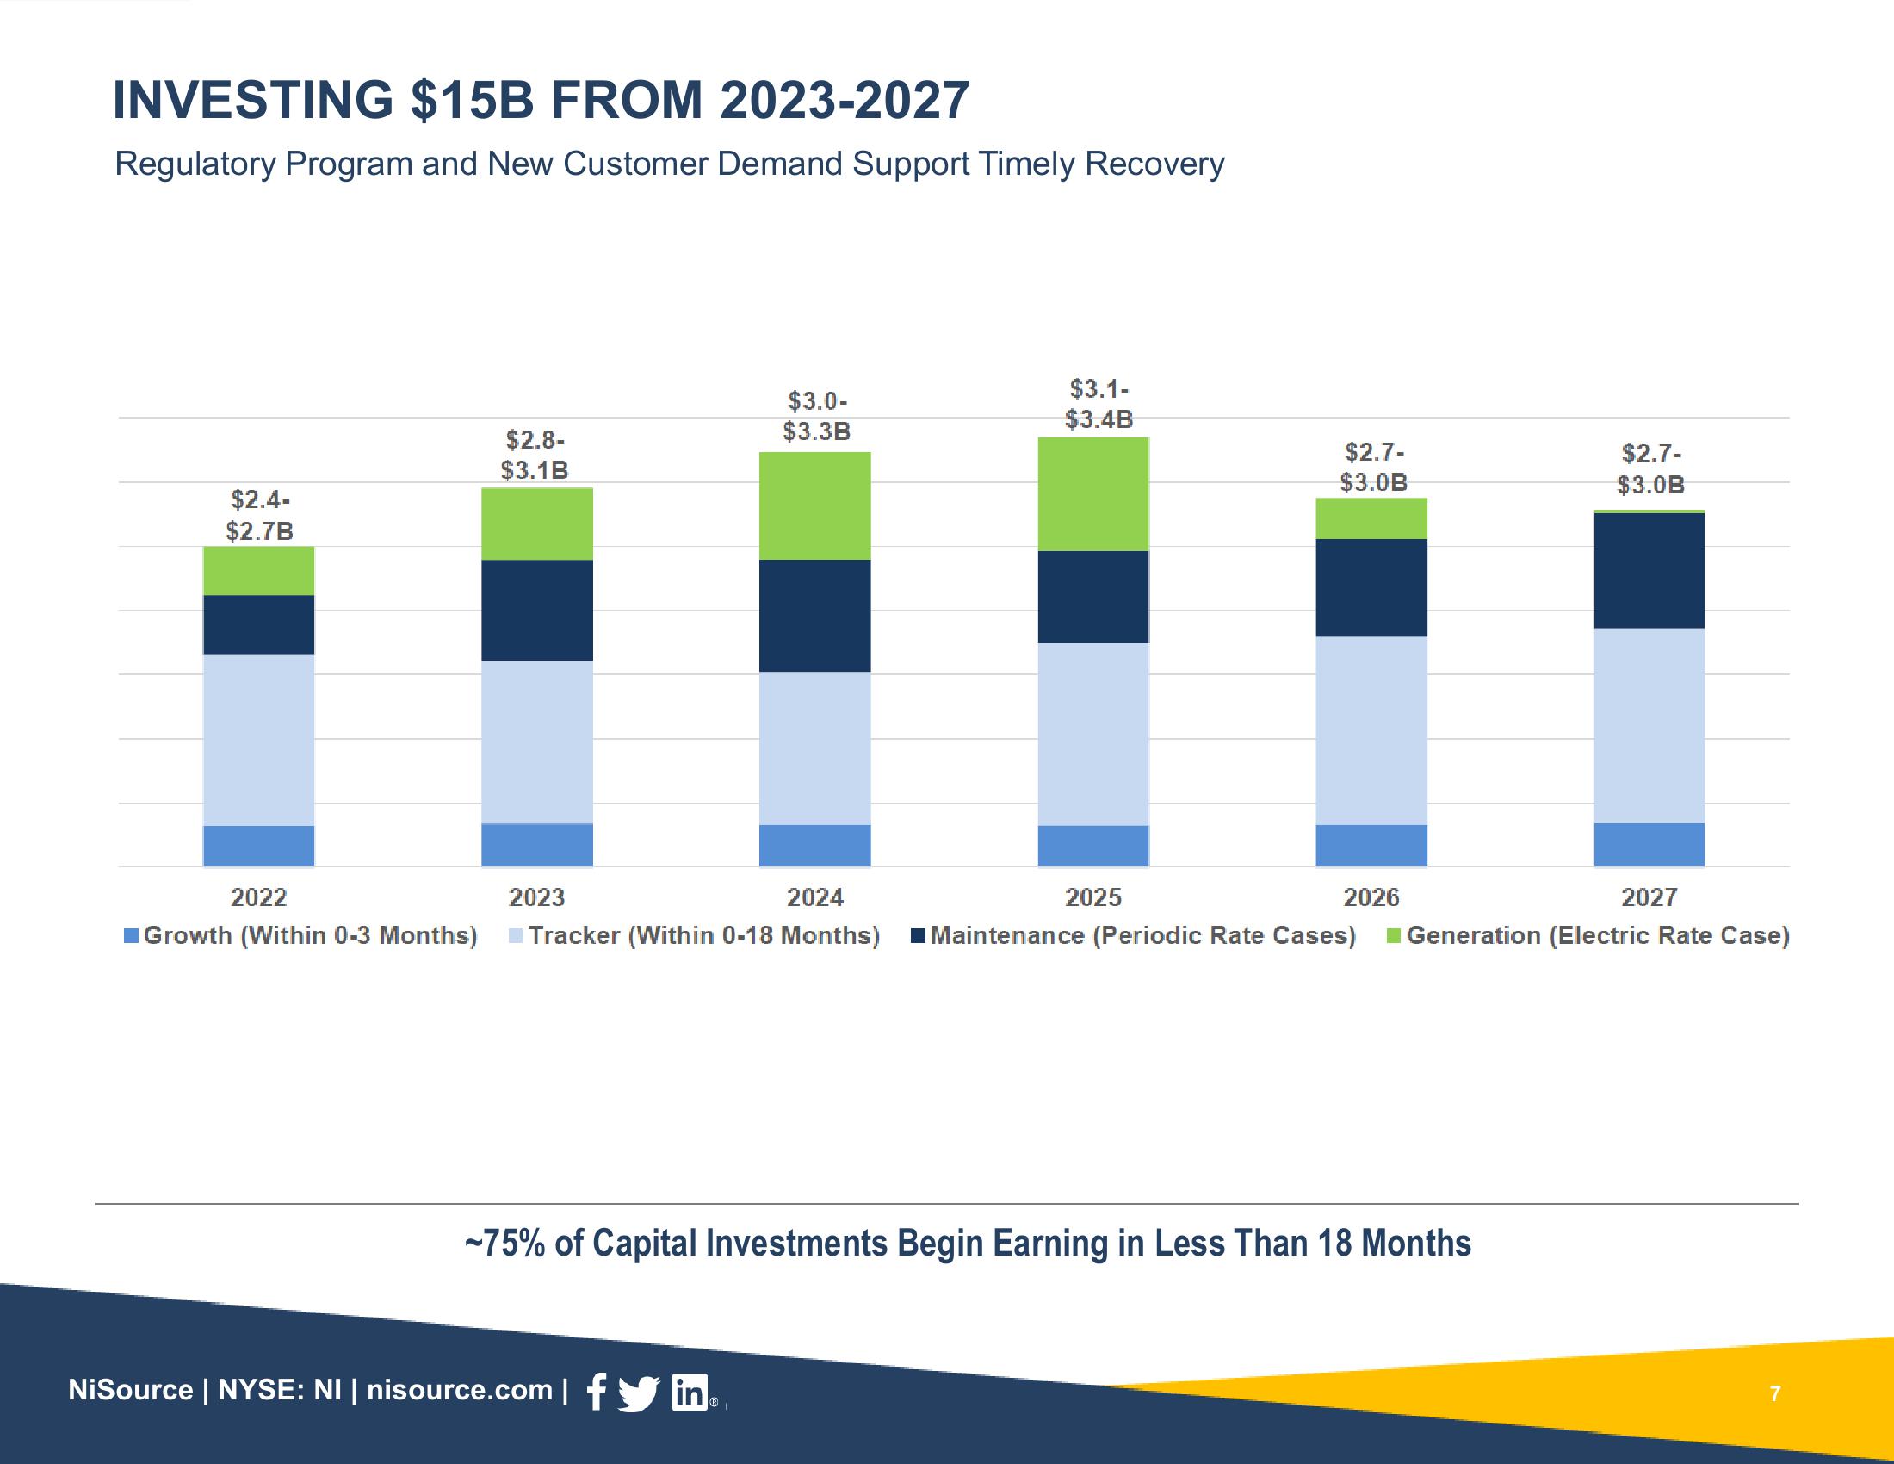The width and height of the screenshot is (1894, 1464).
Task: Click the 2026 axis label
Action: click(x=1372, y=896)
